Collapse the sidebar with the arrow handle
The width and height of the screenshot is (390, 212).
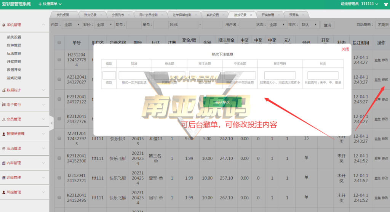tap(51, 123)
